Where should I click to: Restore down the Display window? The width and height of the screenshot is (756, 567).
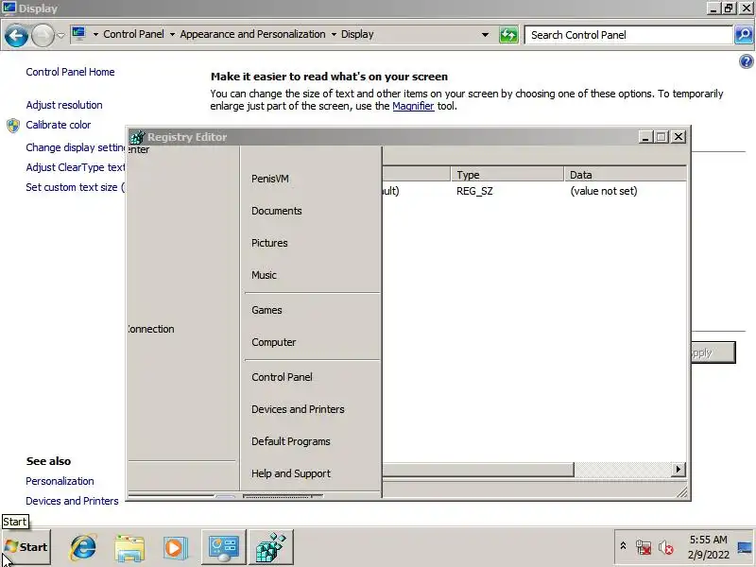(729, 9)
